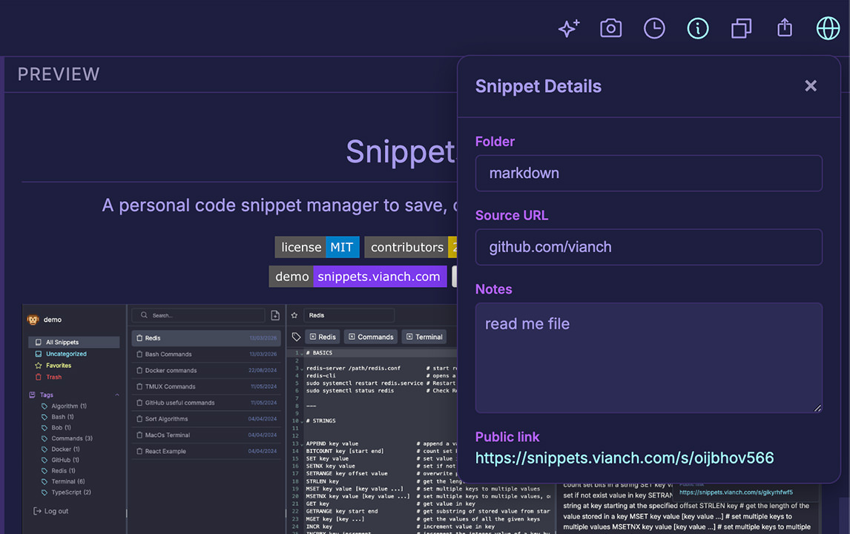The height and width of the screenshot is (534, 850).
Task: Click the Notes text area
Action: 648,357
